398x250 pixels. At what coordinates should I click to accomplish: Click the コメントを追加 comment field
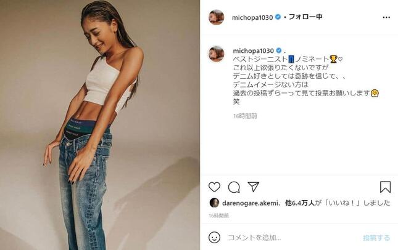(254, 238)
